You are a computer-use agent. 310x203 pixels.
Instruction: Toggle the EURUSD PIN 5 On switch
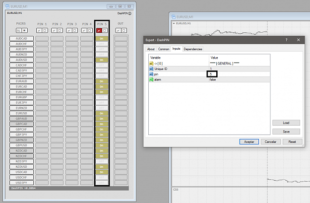[102, 113]
